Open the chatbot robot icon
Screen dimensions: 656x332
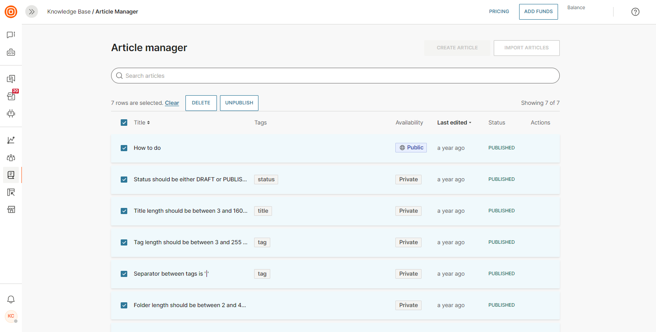coord(11,114)
